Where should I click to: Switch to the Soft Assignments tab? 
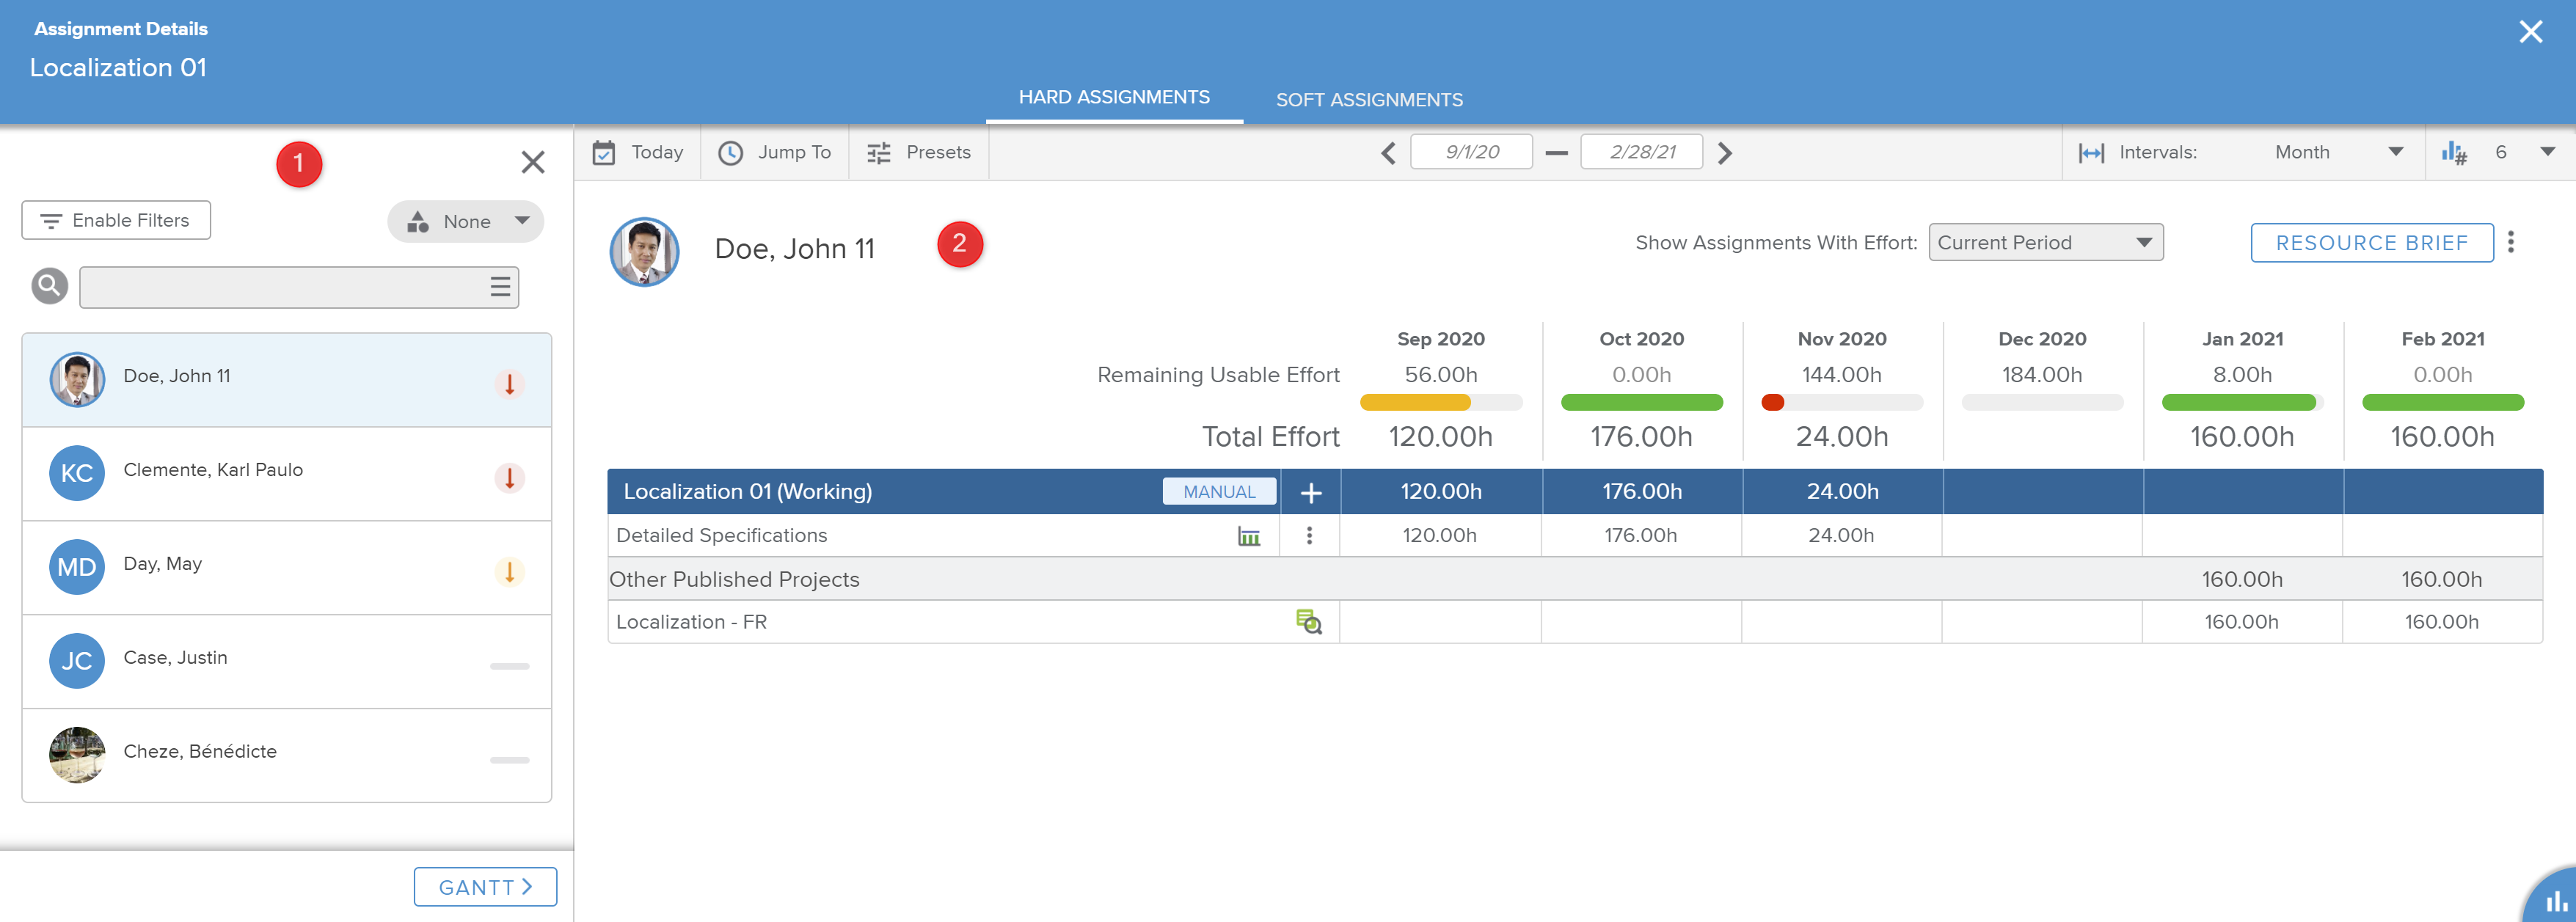click(1368, 100)
